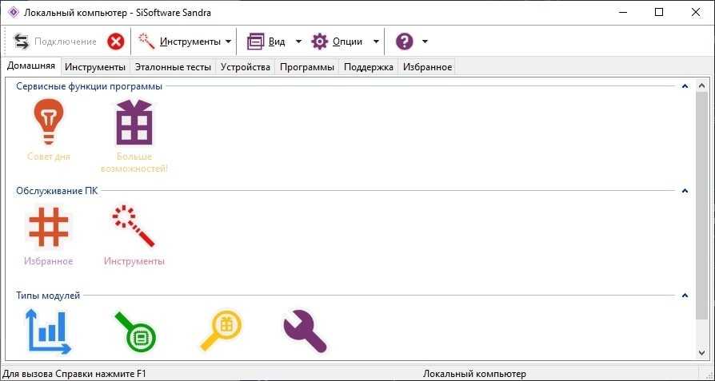
Task: Click the Обслуживание ПК heading
Action: [57, 191]
